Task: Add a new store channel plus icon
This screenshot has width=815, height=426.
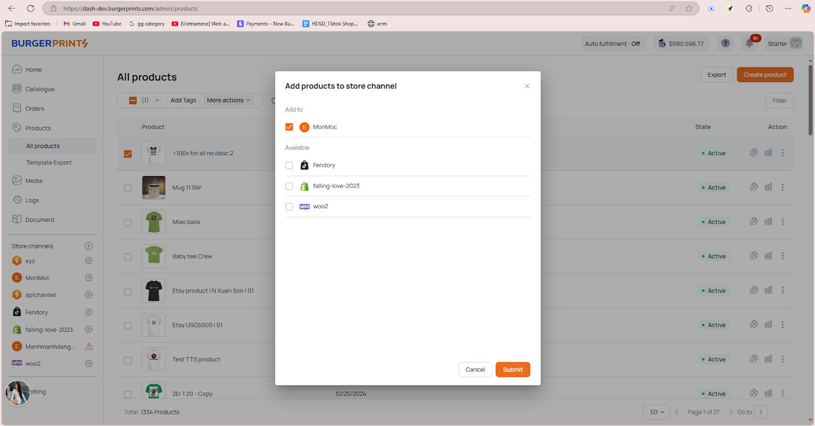Action: pos(89,246)
